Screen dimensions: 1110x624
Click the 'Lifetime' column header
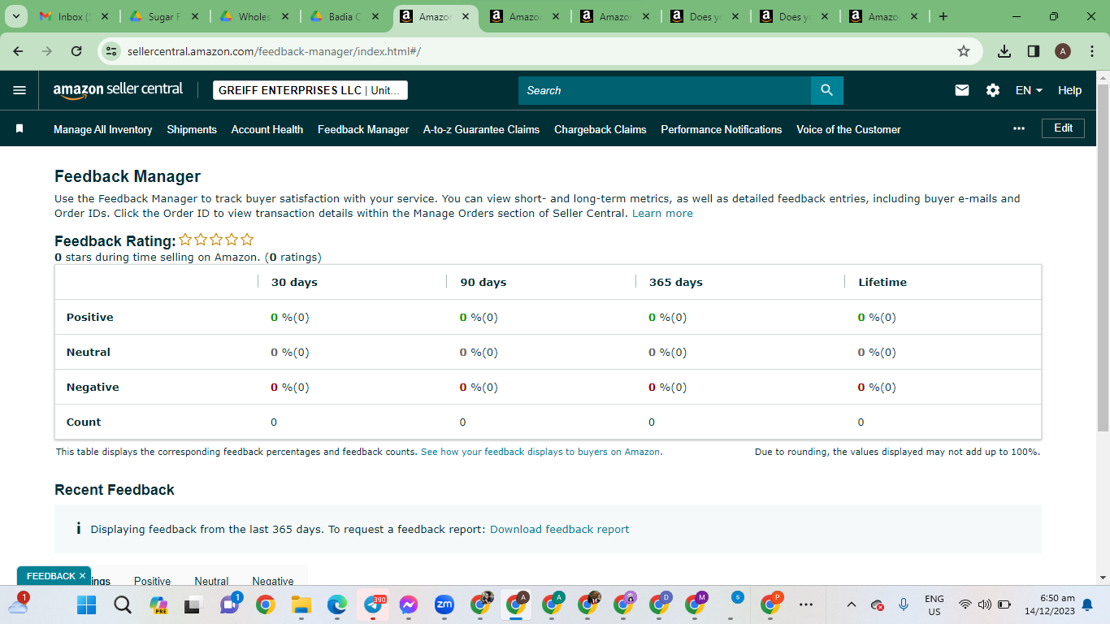[882, 282]
